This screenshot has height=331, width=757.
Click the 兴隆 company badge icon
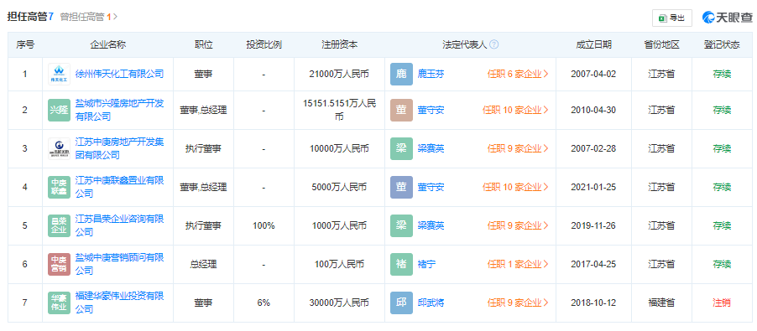pos(59,111)
